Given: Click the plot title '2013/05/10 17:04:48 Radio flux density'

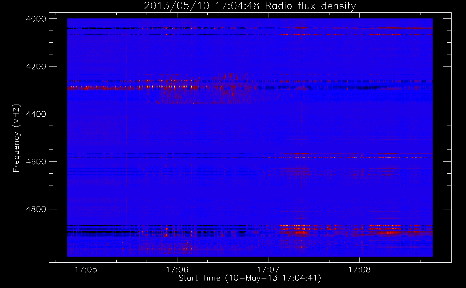Looking at the screenshot, I should tap(250, 6).
